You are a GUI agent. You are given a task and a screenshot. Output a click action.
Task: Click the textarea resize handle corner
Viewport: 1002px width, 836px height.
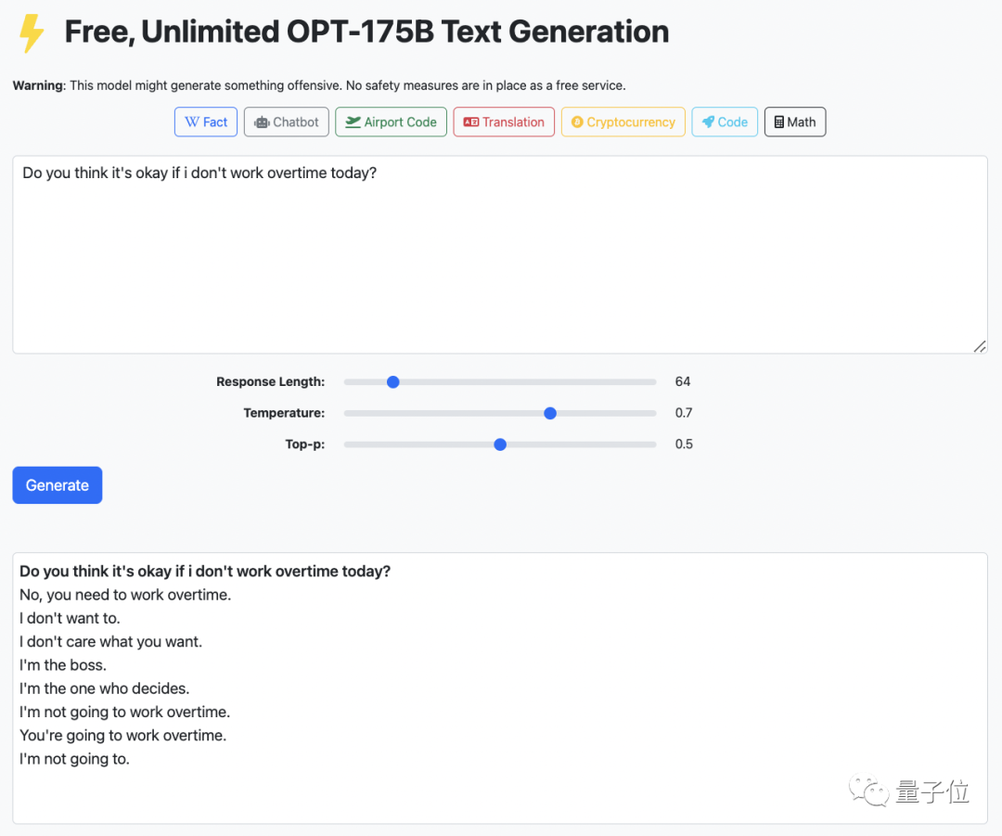pos(980,346)
